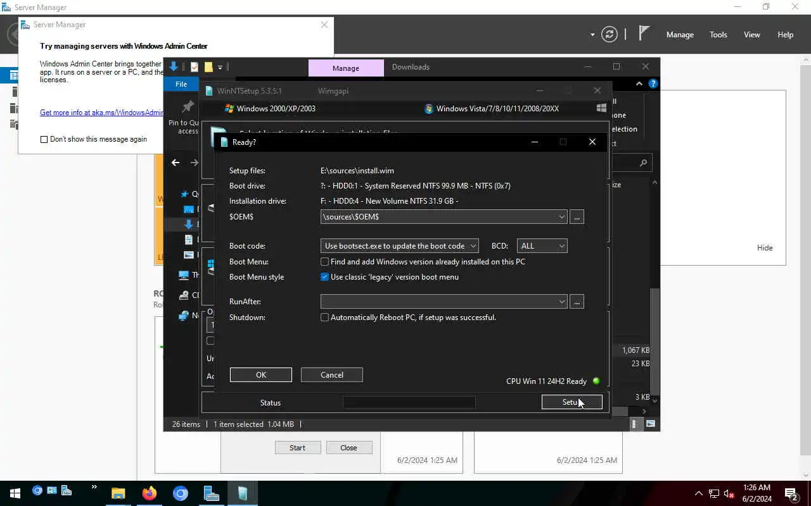
Task: Show hidden system tray icons
Action: [x=699, y=493]
